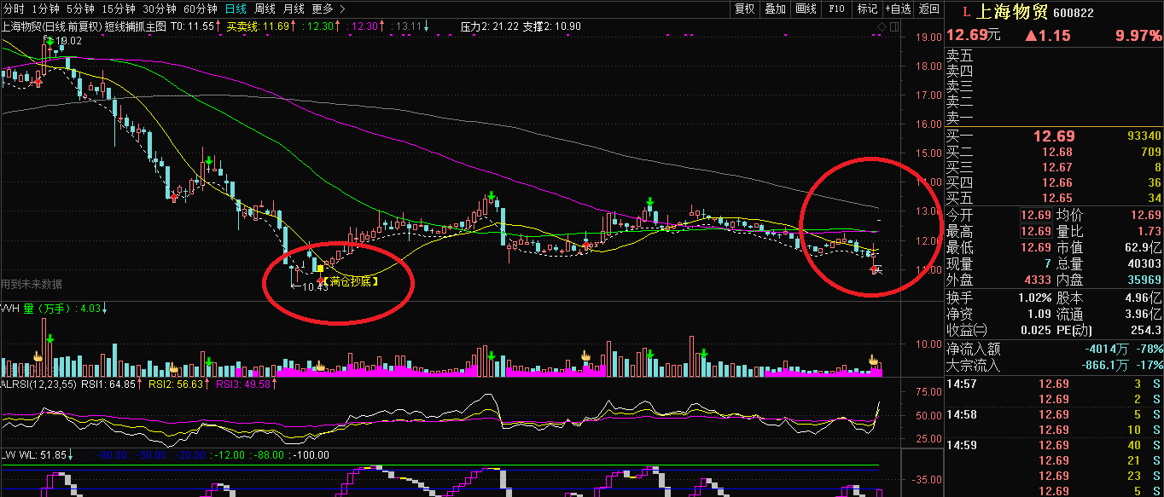Click the green sell arrow beside the 19.02 high
The image size is (1164, 497).
coord(51,41)
